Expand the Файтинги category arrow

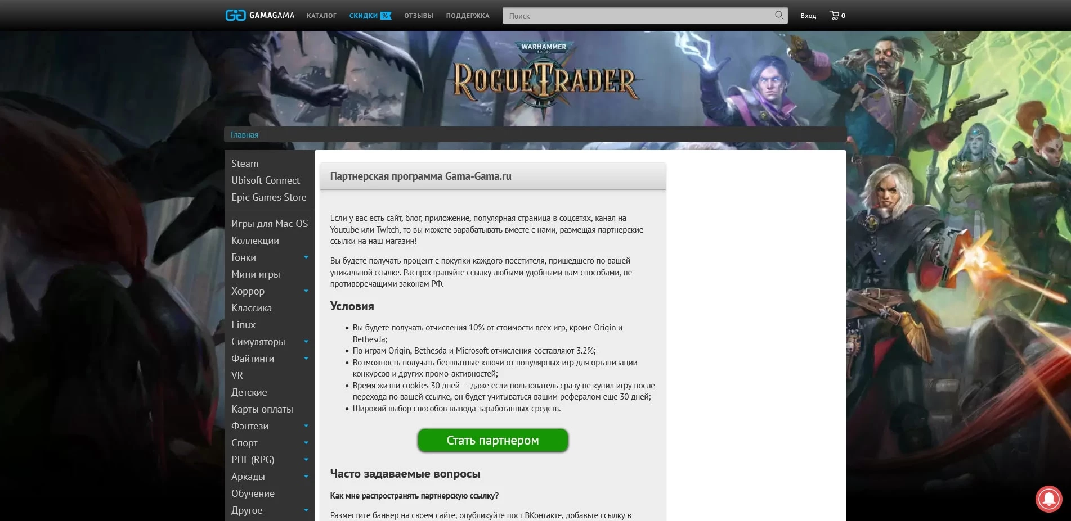pos(306,359)
